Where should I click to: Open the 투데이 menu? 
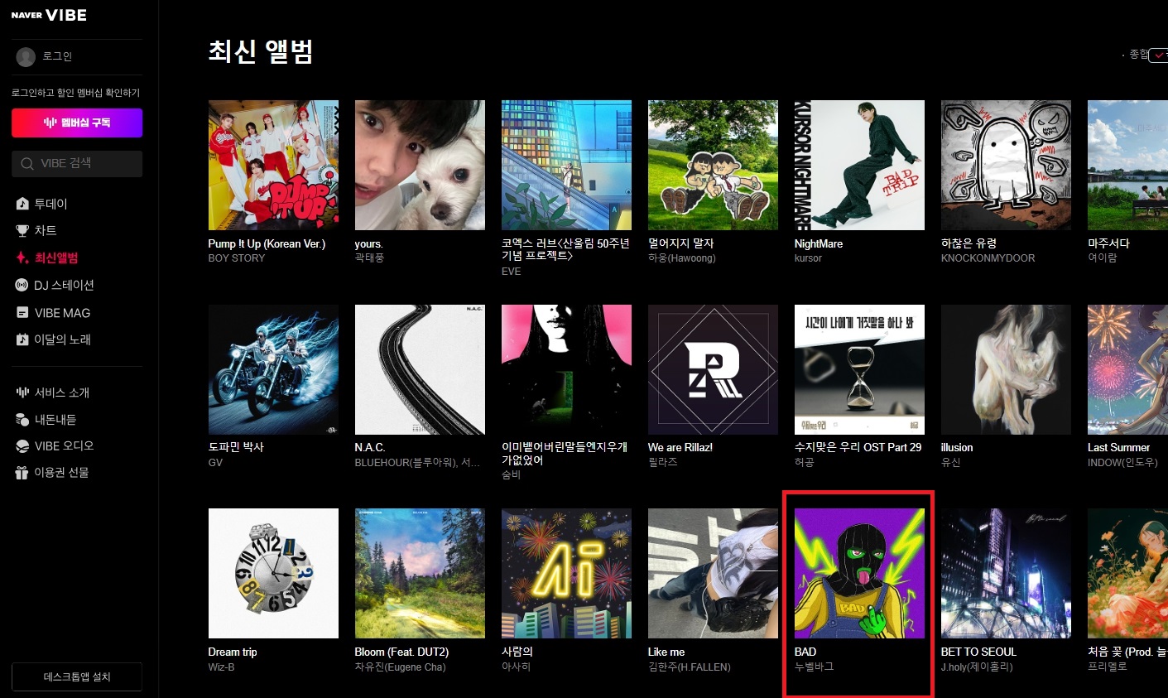pos(50,204)
